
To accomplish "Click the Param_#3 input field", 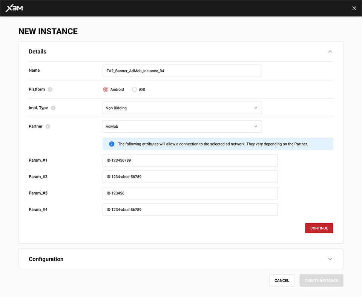I will [190, 193].
